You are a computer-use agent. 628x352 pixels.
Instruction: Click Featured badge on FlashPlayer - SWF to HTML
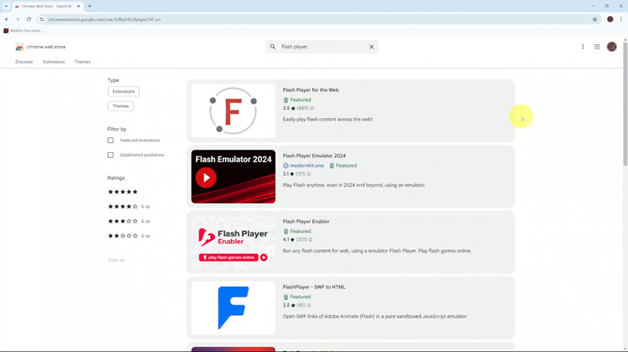[296, 297]
